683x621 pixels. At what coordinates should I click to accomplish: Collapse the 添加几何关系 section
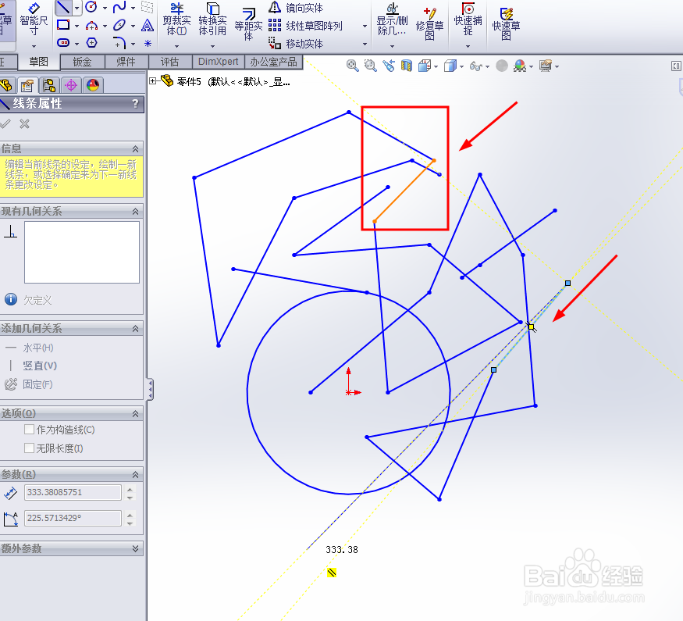(x=136, y=329)
